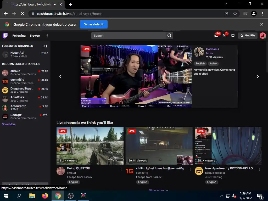268x201 pixels.
Task: Click Show More under recommended channels
Action: point(9,124)
